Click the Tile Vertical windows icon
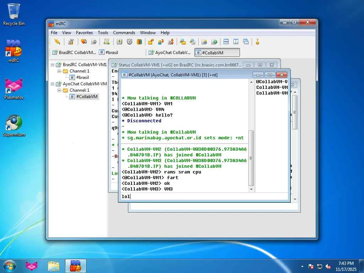364x273 pixels. [236, 42]
